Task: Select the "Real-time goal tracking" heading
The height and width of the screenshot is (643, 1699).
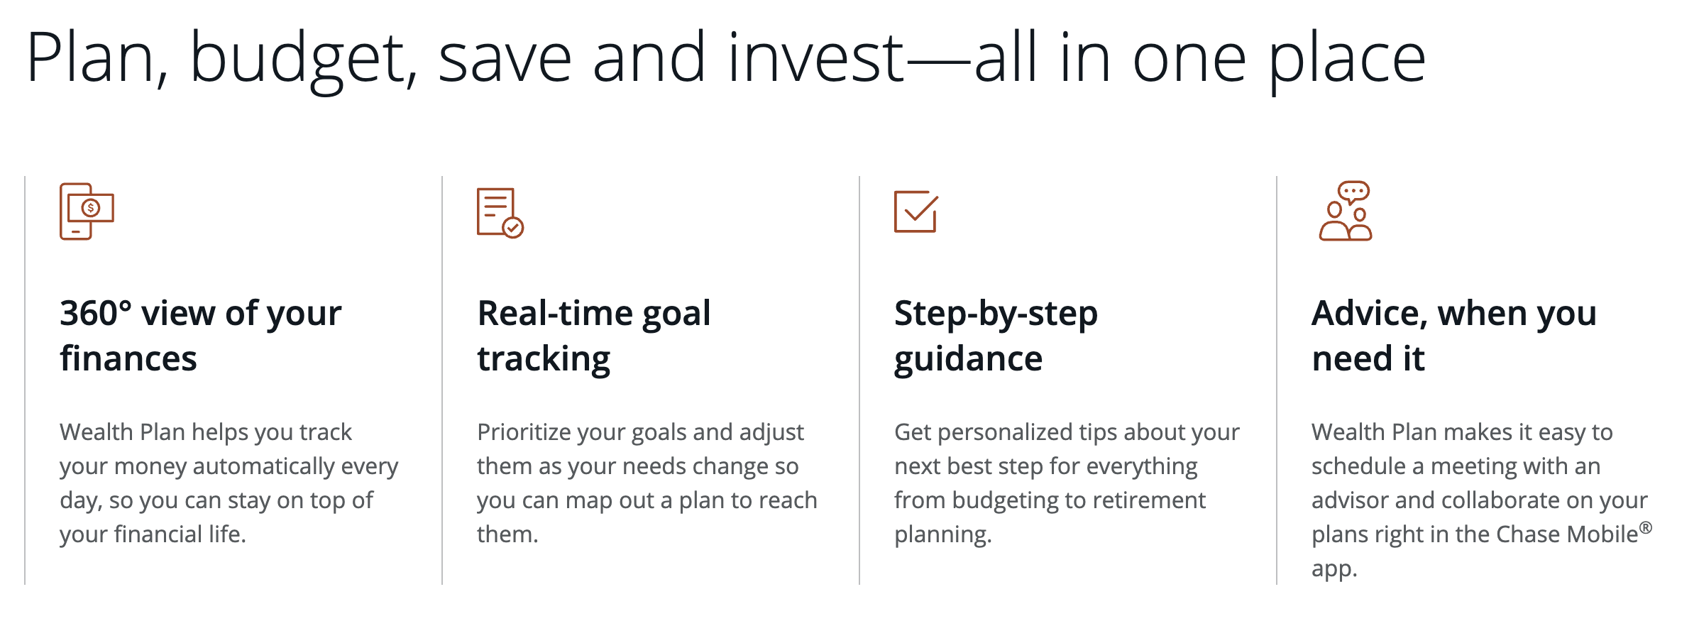Action: pos(593,336)
